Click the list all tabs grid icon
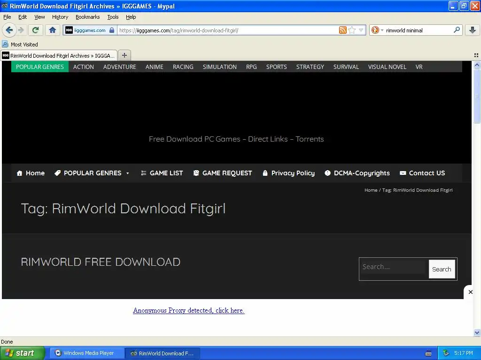481x360 pixels. 476,55
